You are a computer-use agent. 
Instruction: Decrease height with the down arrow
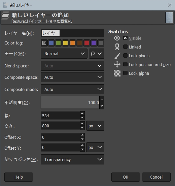pos(82,128)
